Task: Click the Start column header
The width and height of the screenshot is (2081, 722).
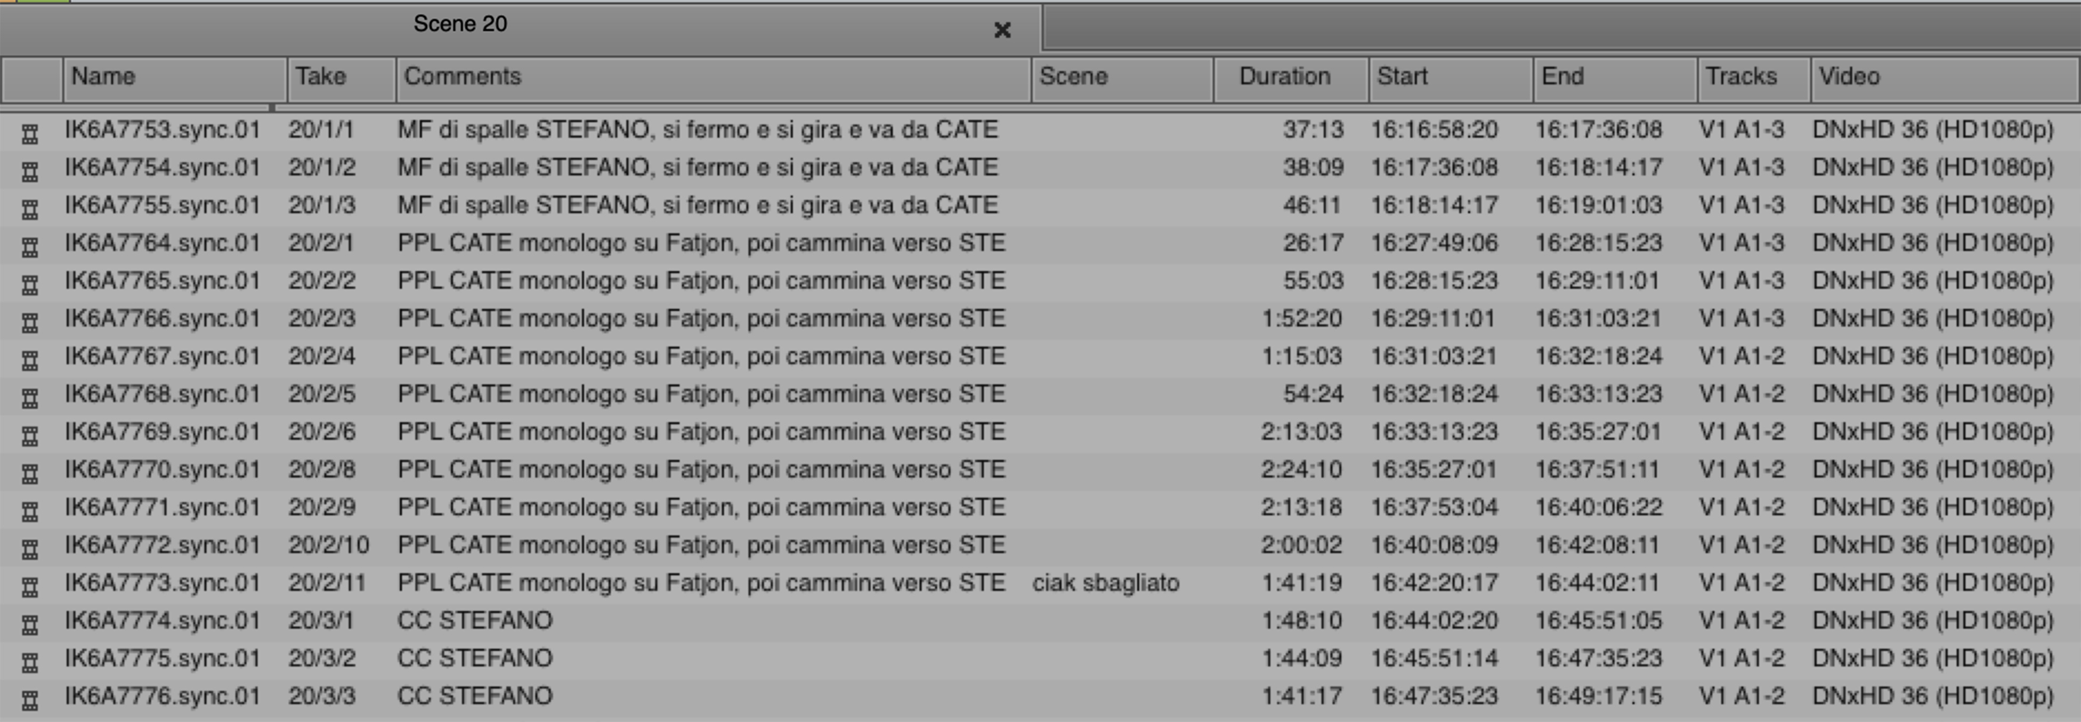Action: (x=1450, y=78)
